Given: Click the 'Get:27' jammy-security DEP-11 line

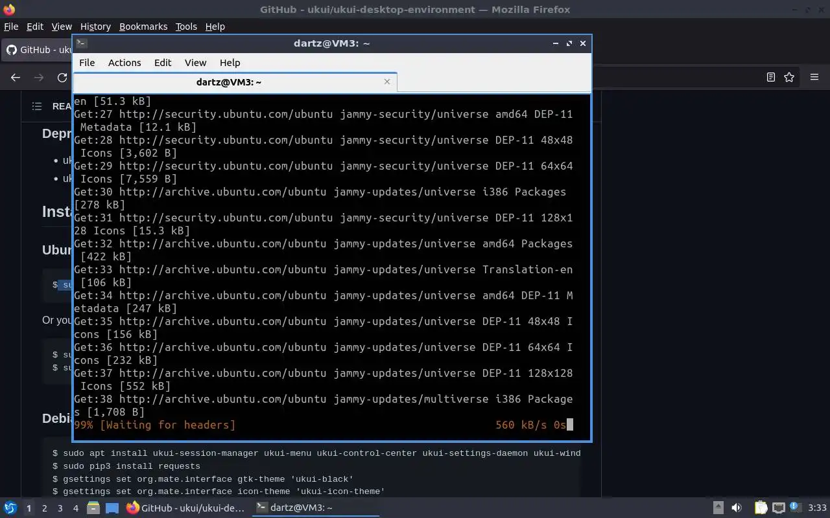Looking at the screenshot, I should click(x=324, y=120).
